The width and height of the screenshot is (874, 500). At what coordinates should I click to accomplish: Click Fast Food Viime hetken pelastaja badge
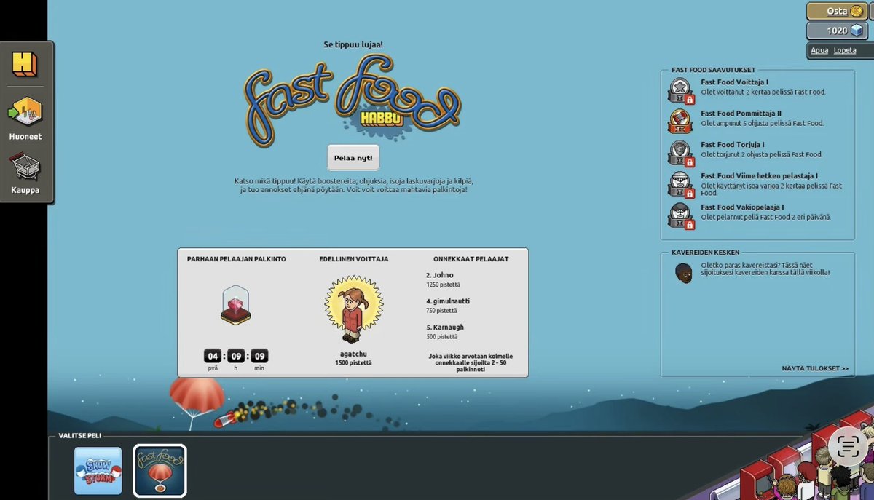681,184
